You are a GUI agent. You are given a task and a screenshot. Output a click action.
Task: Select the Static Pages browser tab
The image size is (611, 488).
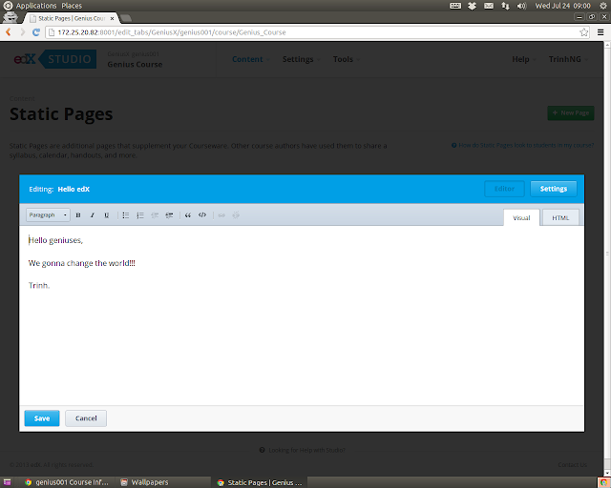[x=71, y=18]
